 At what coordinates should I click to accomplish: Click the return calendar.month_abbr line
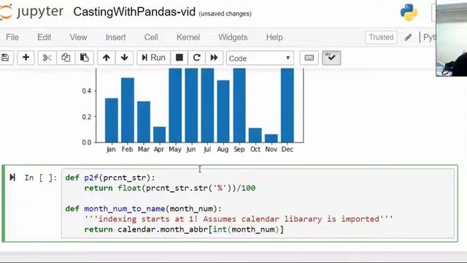184,229
